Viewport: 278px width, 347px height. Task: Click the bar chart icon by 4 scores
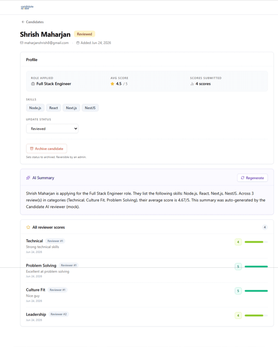[192, 84]
